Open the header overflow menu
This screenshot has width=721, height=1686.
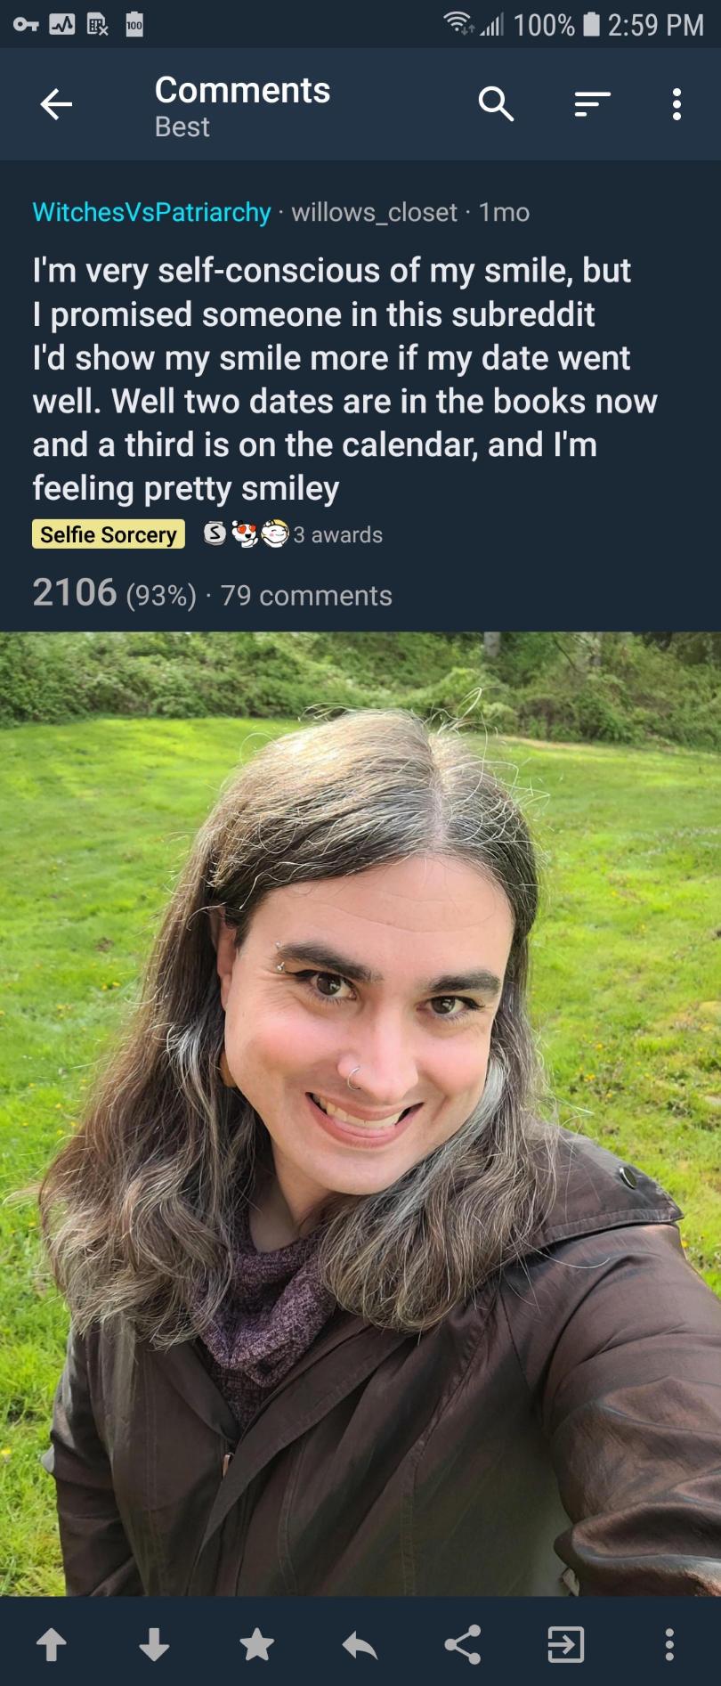click(676, 104)
